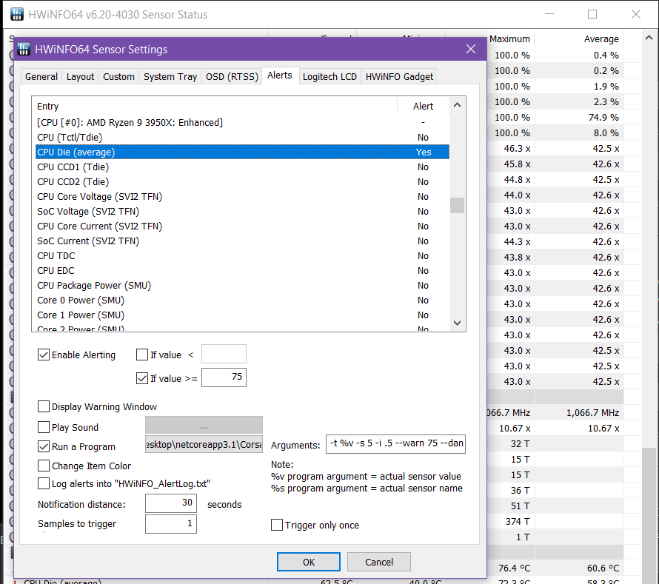Maximize the Sensor Status window
Image resolution: width=659 pixels, height=584 pixels.
pos(592,14)
